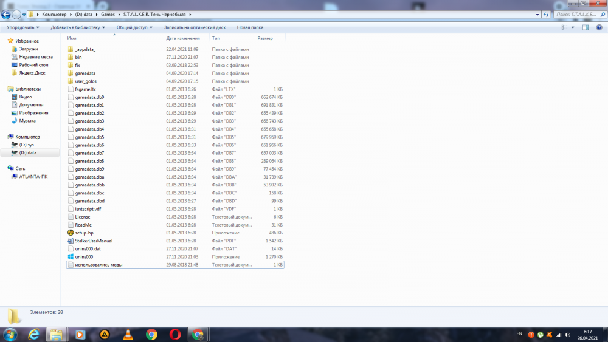The width and height of the screenshot is (608, 342).
Task: Click Записать на оптический диск
Action: click(195, 27)
